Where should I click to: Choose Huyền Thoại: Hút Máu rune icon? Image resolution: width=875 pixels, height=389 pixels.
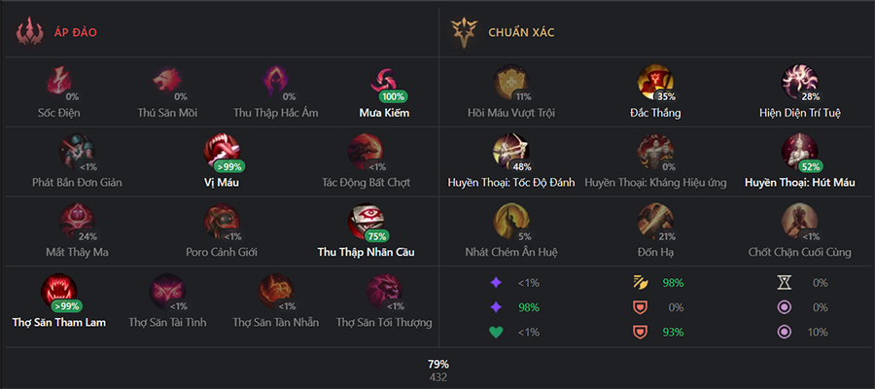tap(799, 152)
